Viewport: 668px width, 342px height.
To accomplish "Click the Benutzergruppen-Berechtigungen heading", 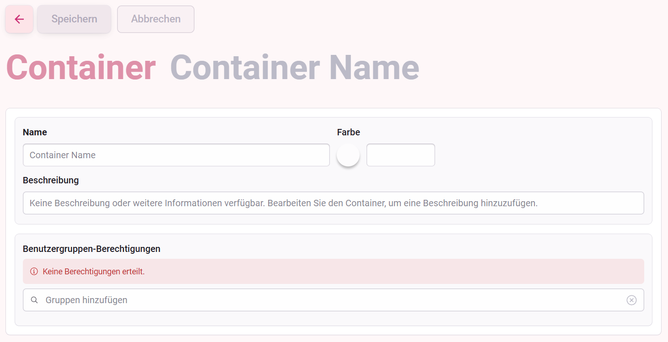I will pyautogui.click(x=92, y=249).
